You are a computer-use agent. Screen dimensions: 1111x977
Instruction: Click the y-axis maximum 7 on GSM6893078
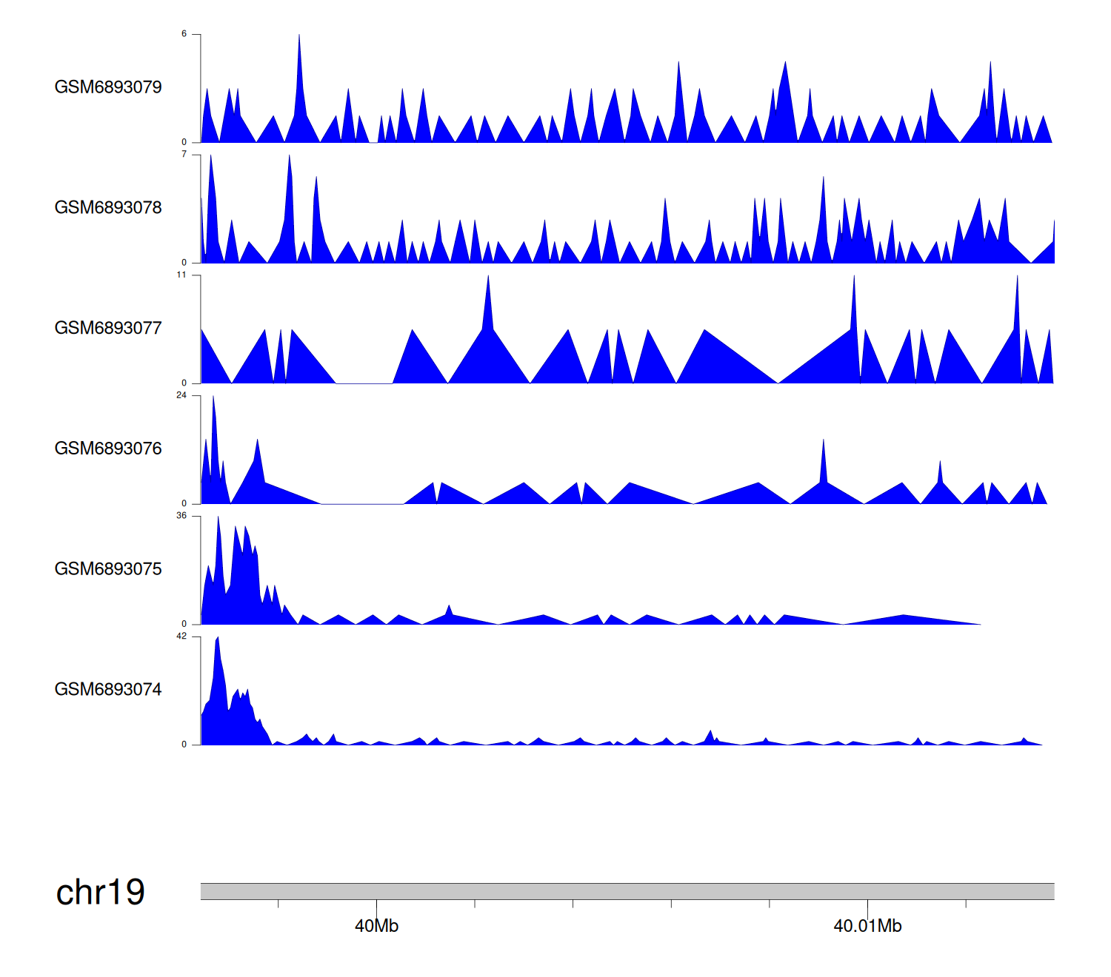coord(184,154)
